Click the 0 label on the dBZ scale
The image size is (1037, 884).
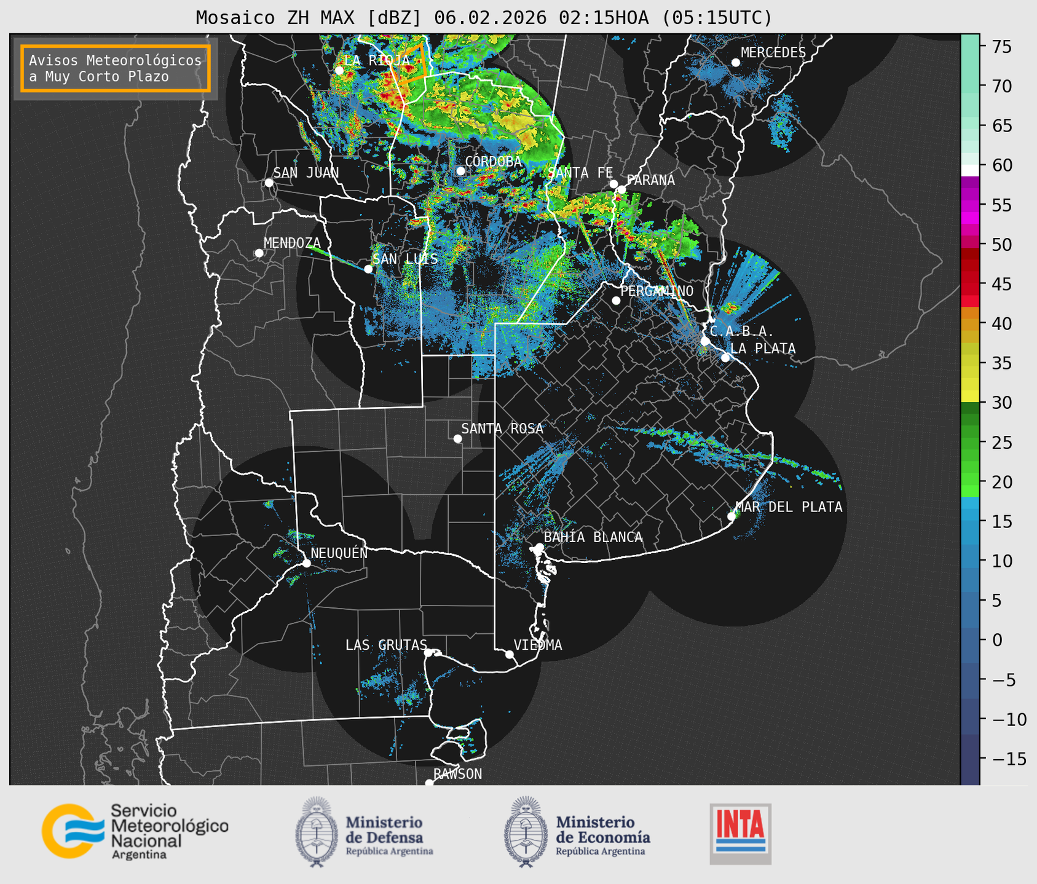pos(996,640)
